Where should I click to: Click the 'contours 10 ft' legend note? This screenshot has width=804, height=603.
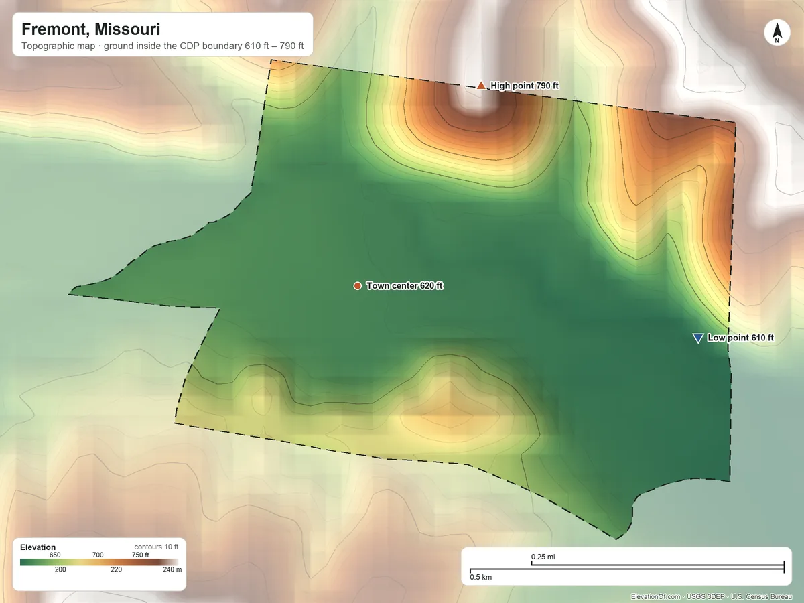point(156,547)
